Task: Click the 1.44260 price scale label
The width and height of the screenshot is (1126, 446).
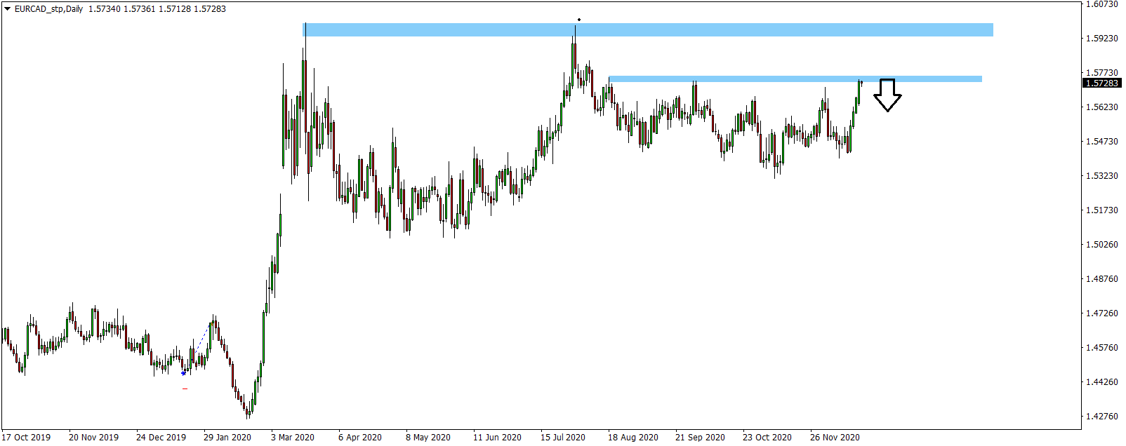Action: coord(1101,382)
